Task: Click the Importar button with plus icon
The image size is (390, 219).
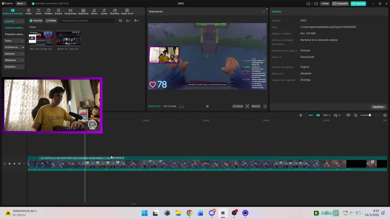Action: pos(36,21)
